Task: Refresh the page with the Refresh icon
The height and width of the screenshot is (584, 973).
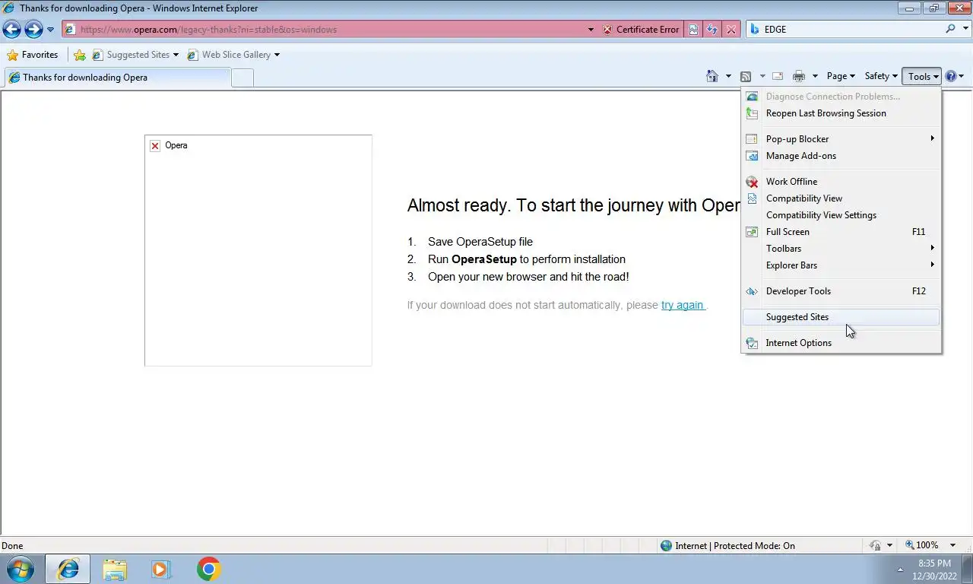Action: (x=712, y=30)
